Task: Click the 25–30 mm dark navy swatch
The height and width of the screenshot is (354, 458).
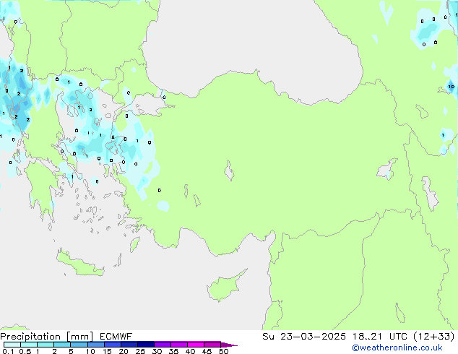Action: (x=145, y=345)
